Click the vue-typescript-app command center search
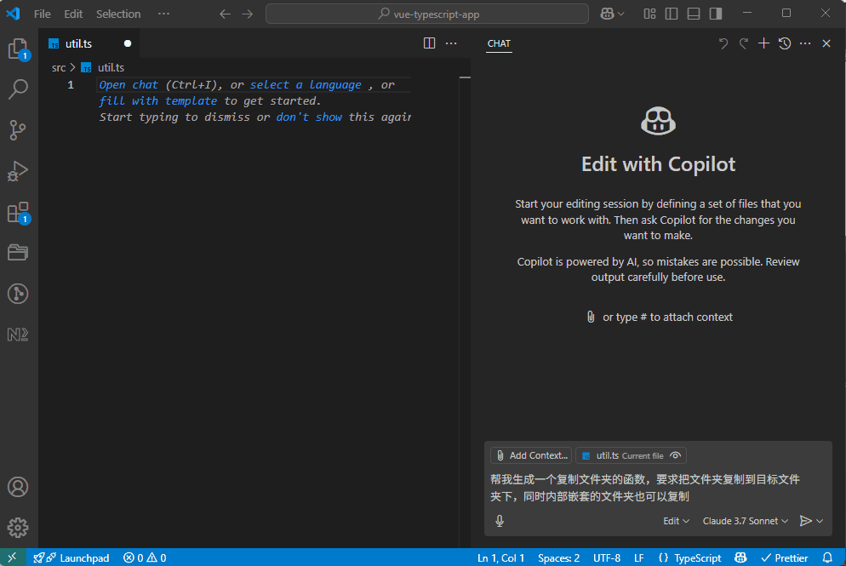 427,14
